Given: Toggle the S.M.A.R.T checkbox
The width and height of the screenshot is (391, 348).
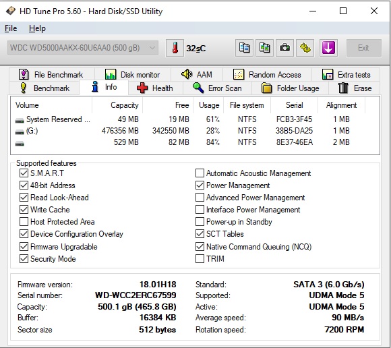Looking at the screenshot, I should pos(24,173).
